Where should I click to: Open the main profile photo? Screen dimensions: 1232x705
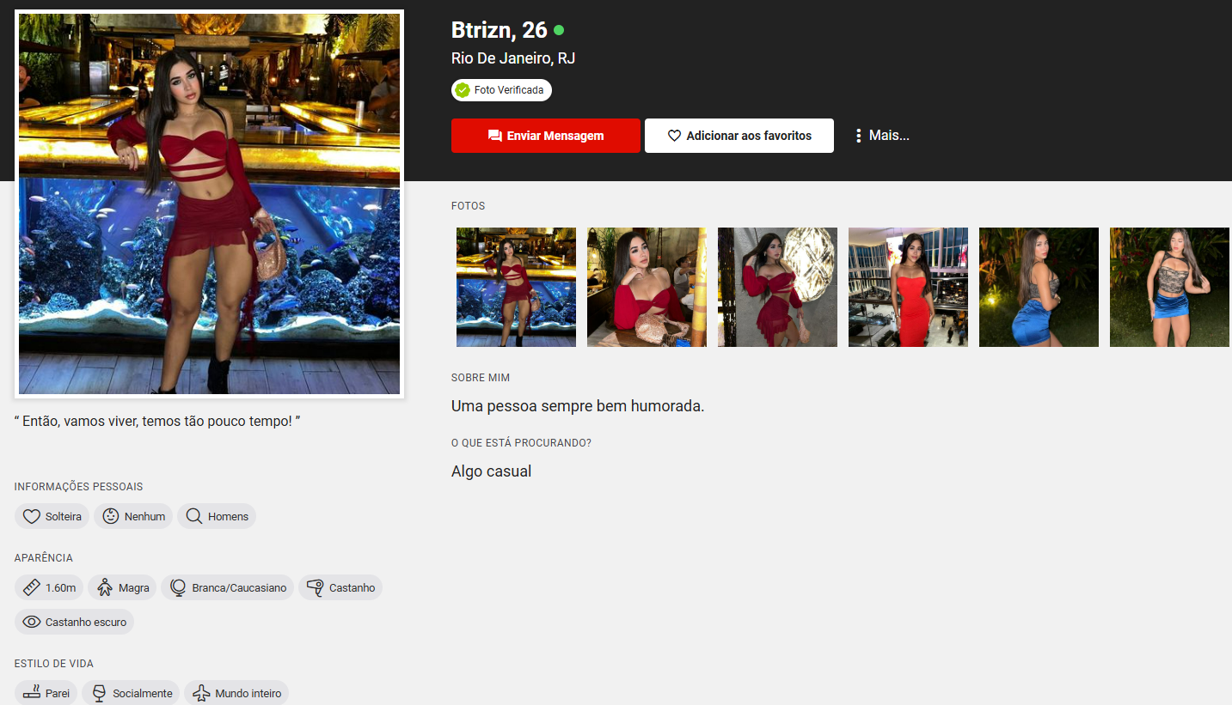(209, 204)
